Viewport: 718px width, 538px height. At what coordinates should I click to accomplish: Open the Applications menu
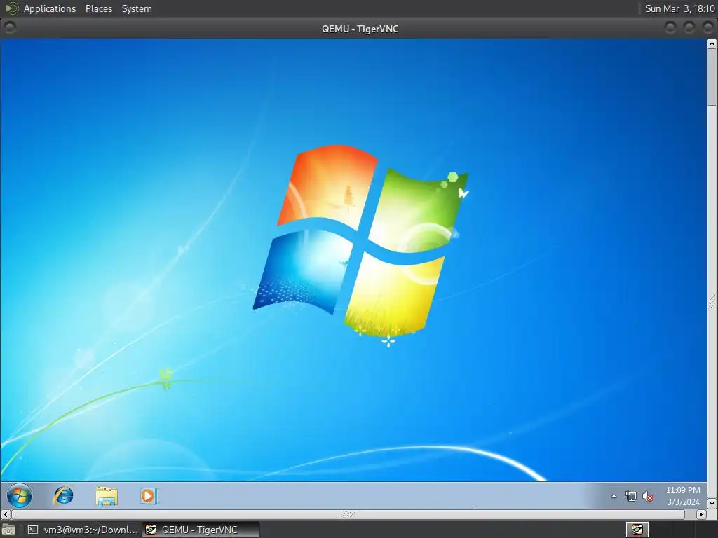click(50, 8)
